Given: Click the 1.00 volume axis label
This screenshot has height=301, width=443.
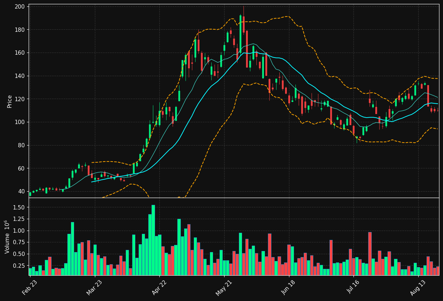Looking at the screenshot, I should pos(19,231).
